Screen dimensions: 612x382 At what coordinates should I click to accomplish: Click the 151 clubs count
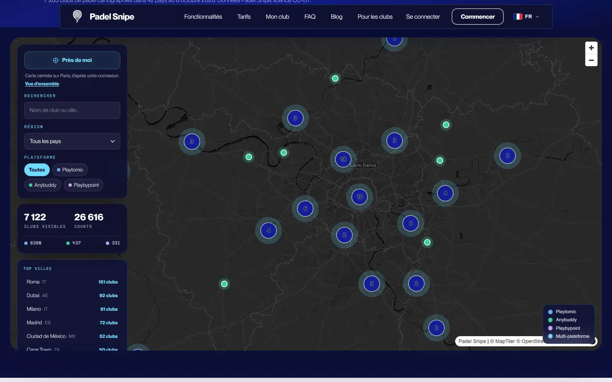pyautogui.click(x=108, y=282)
